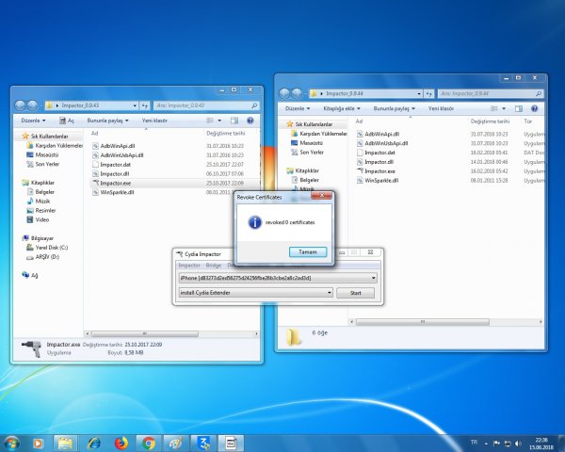This screenshot has height=452, width=565.
Task: Click the back arrow in Impactor_0.9.44 window
Action: click(287, 94)
